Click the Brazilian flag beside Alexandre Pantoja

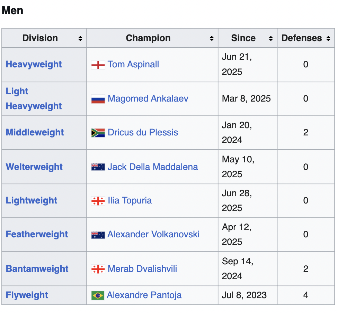tap(98, 295)
